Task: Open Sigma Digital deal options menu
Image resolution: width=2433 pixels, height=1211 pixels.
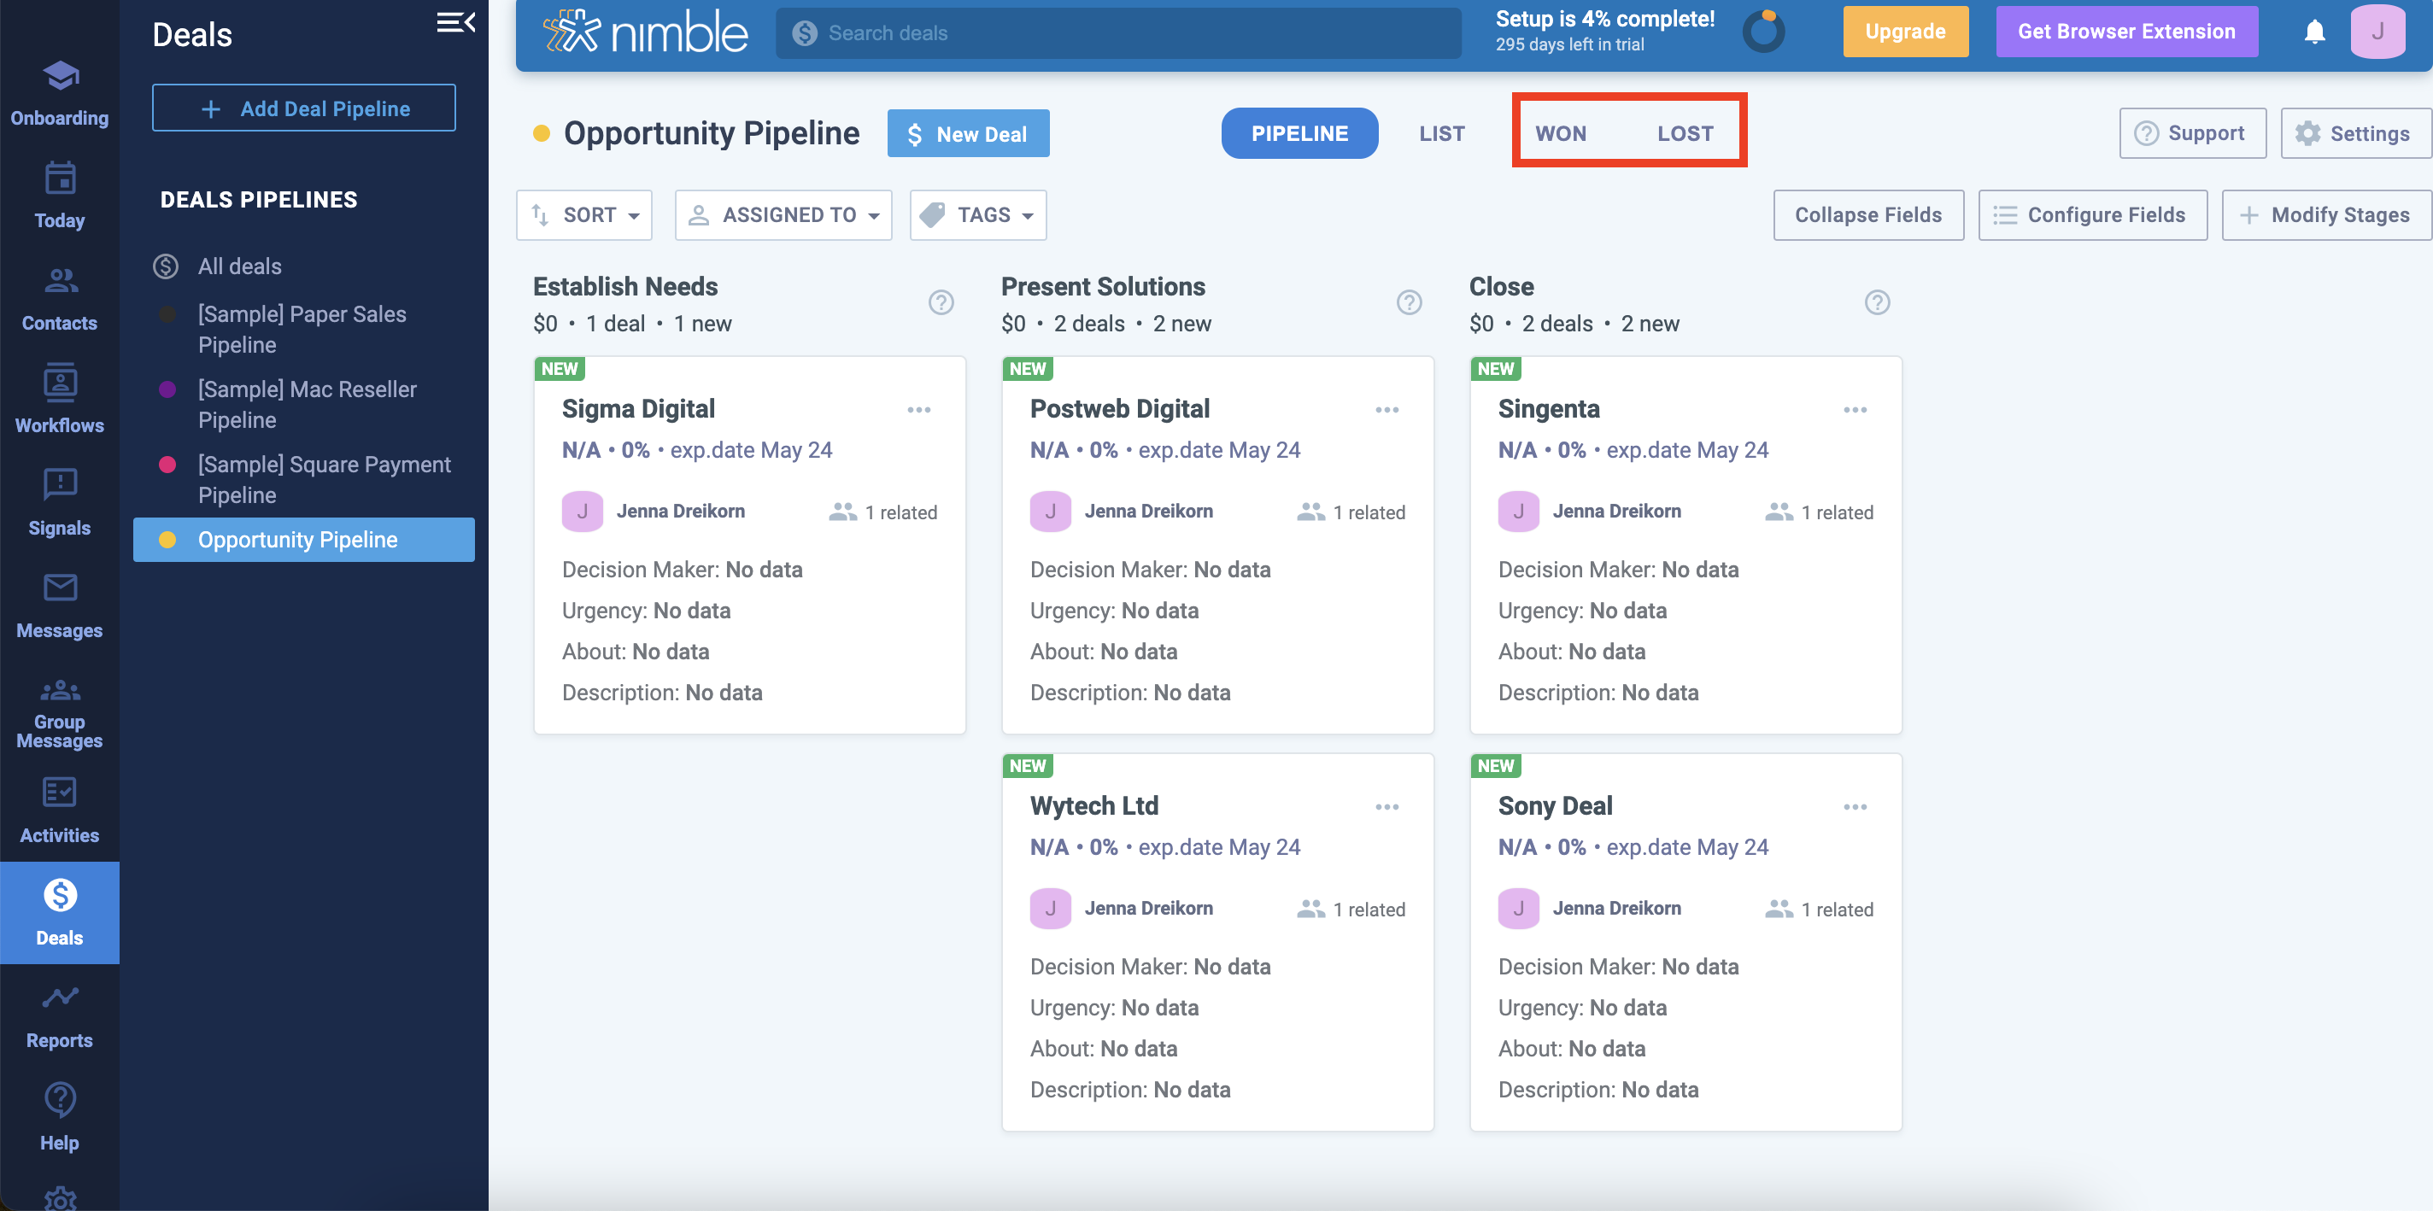Action: pos(918,410)
